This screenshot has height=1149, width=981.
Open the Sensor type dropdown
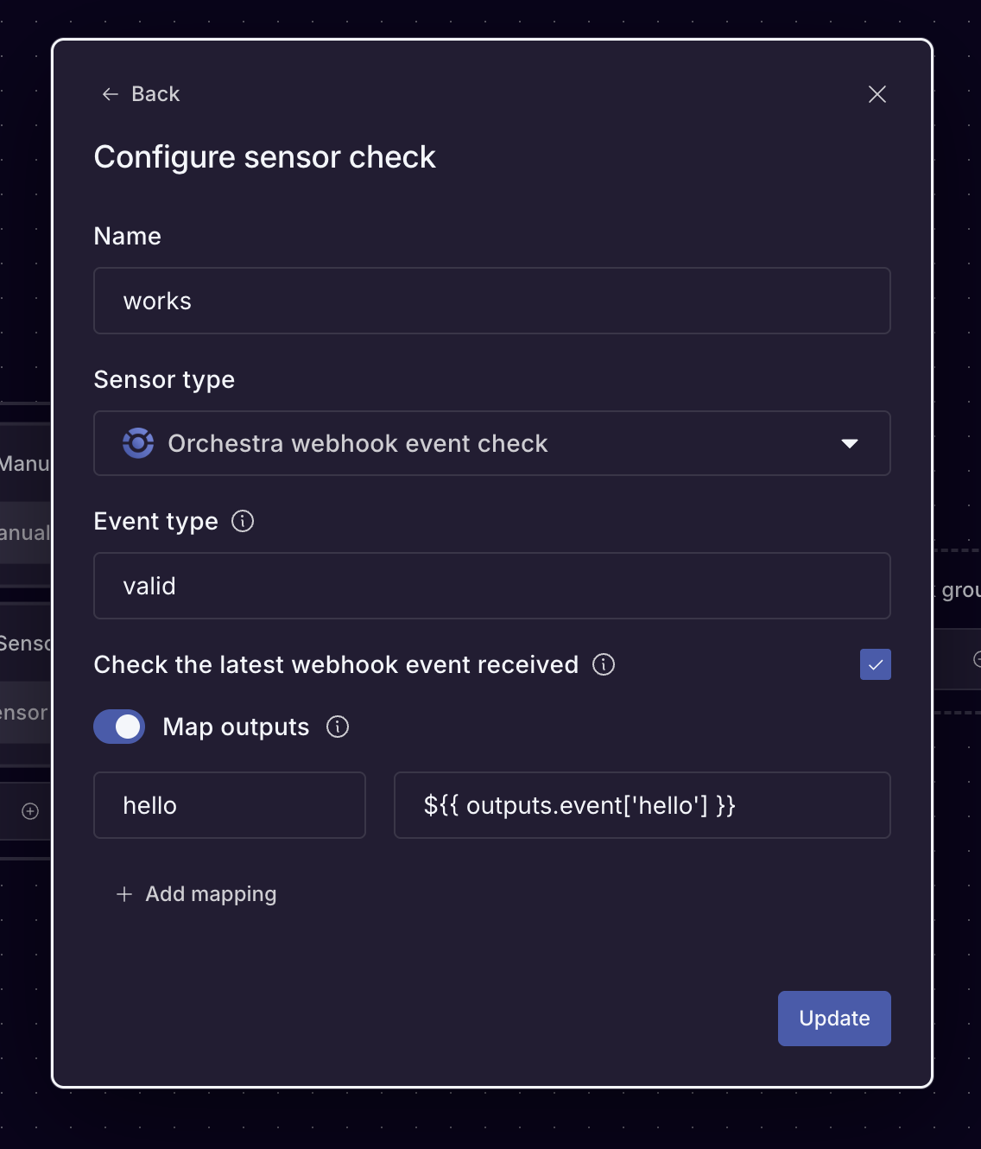(x=491, y=443)
